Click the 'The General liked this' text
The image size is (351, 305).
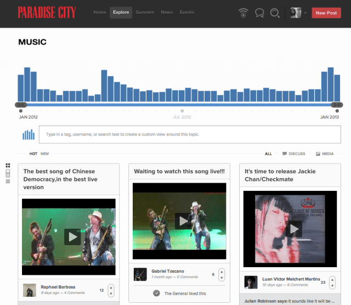coord(185,293)
